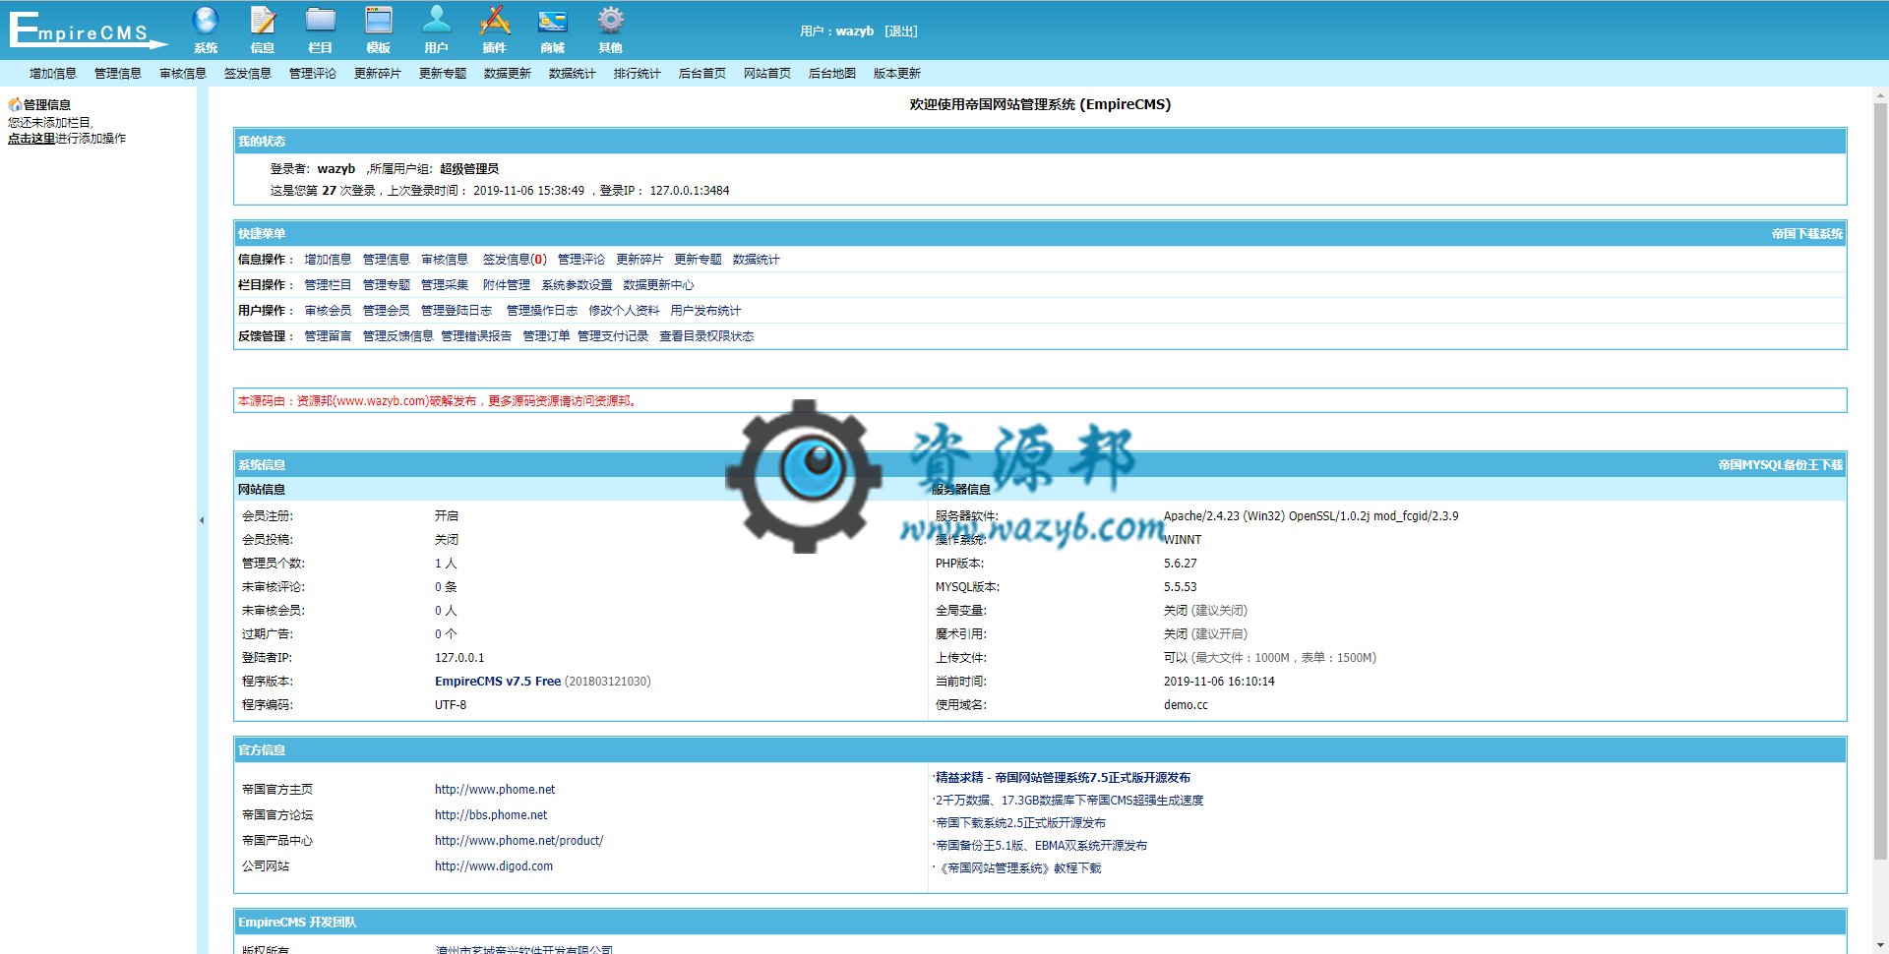Open the 其他 gear icon menu
The height and width of the screenshot is (954, 1889).
click(x=610, y=30)
